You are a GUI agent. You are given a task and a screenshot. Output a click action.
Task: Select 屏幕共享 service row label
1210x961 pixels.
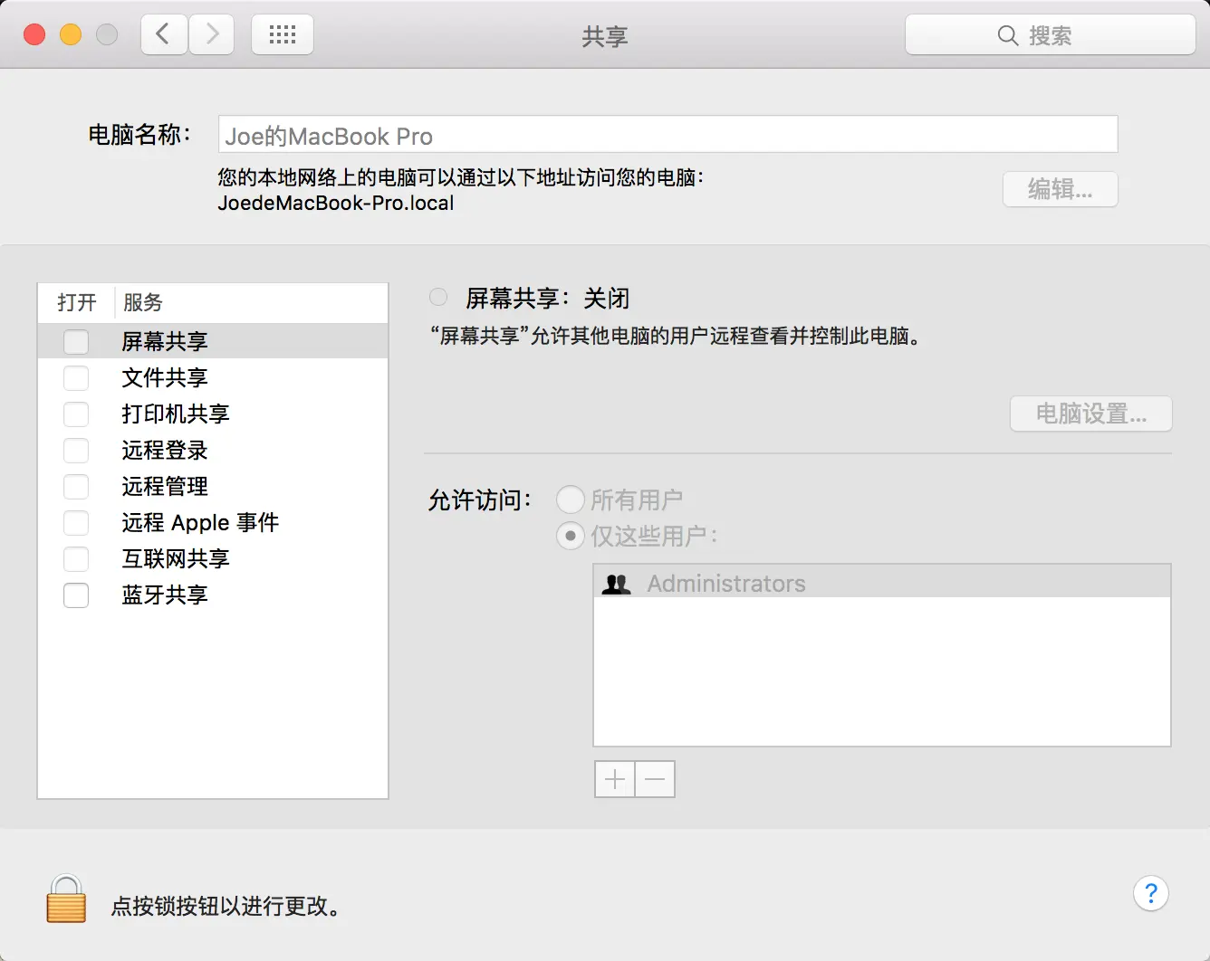(165, 341)
